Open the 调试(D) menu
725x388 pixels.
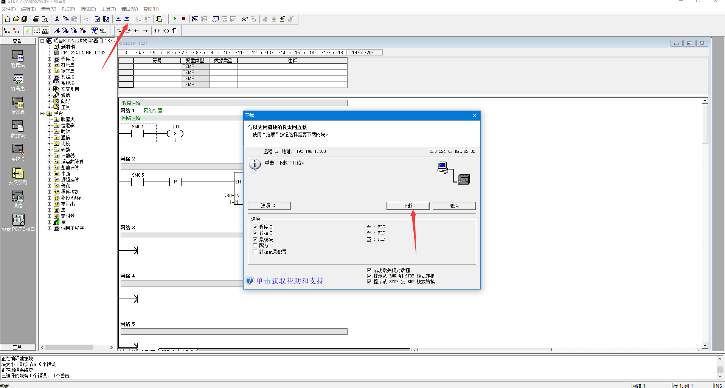click(x=88, y=9)
